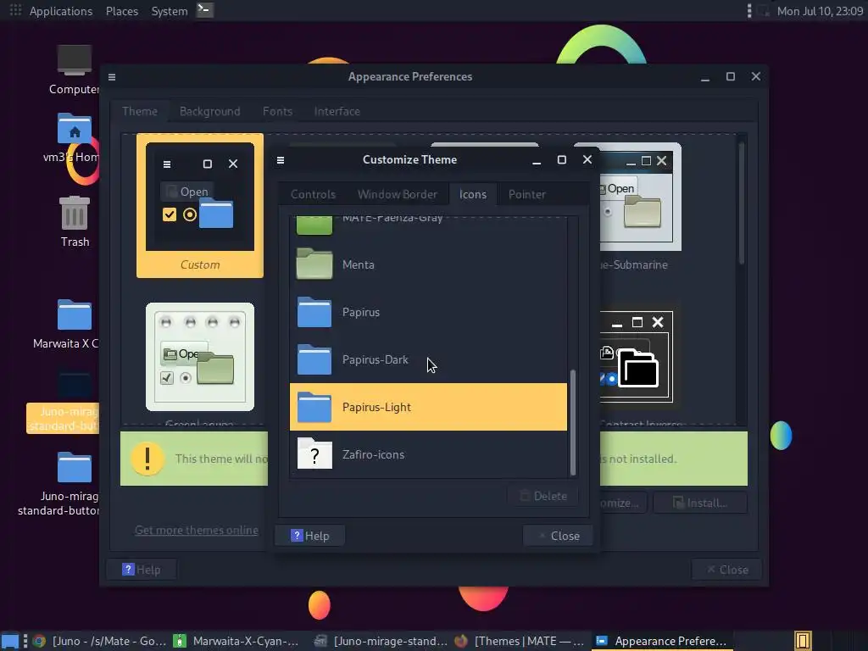The width and height of the screenshot is (868, 651).
Task: Open lower Juno-mirage standard-buttons desktop folder
Action: pyautogui.click(x=75, y=468)
